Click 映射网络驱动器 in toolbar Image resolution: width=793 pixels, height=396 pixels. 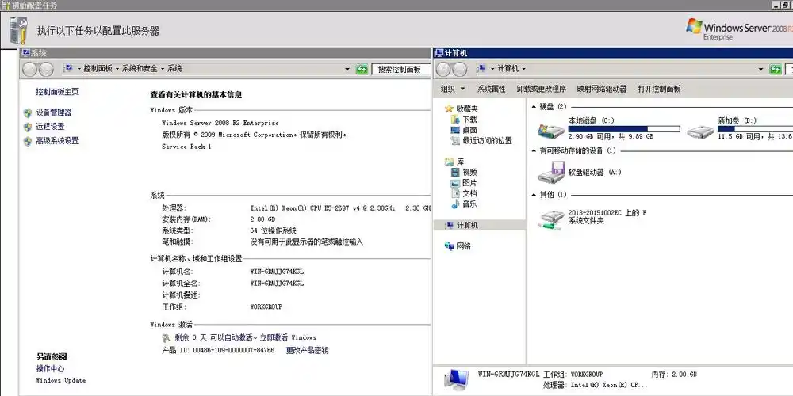602,89
